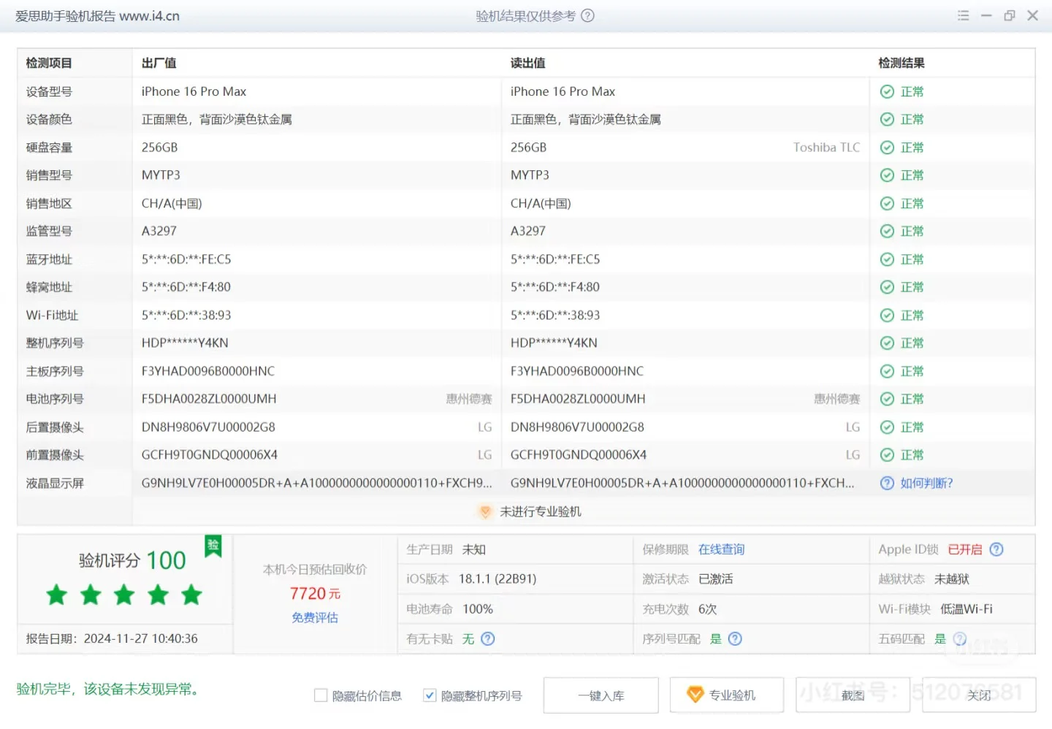
Task: Click the fifth green rating star
Action: pos(191,595)
